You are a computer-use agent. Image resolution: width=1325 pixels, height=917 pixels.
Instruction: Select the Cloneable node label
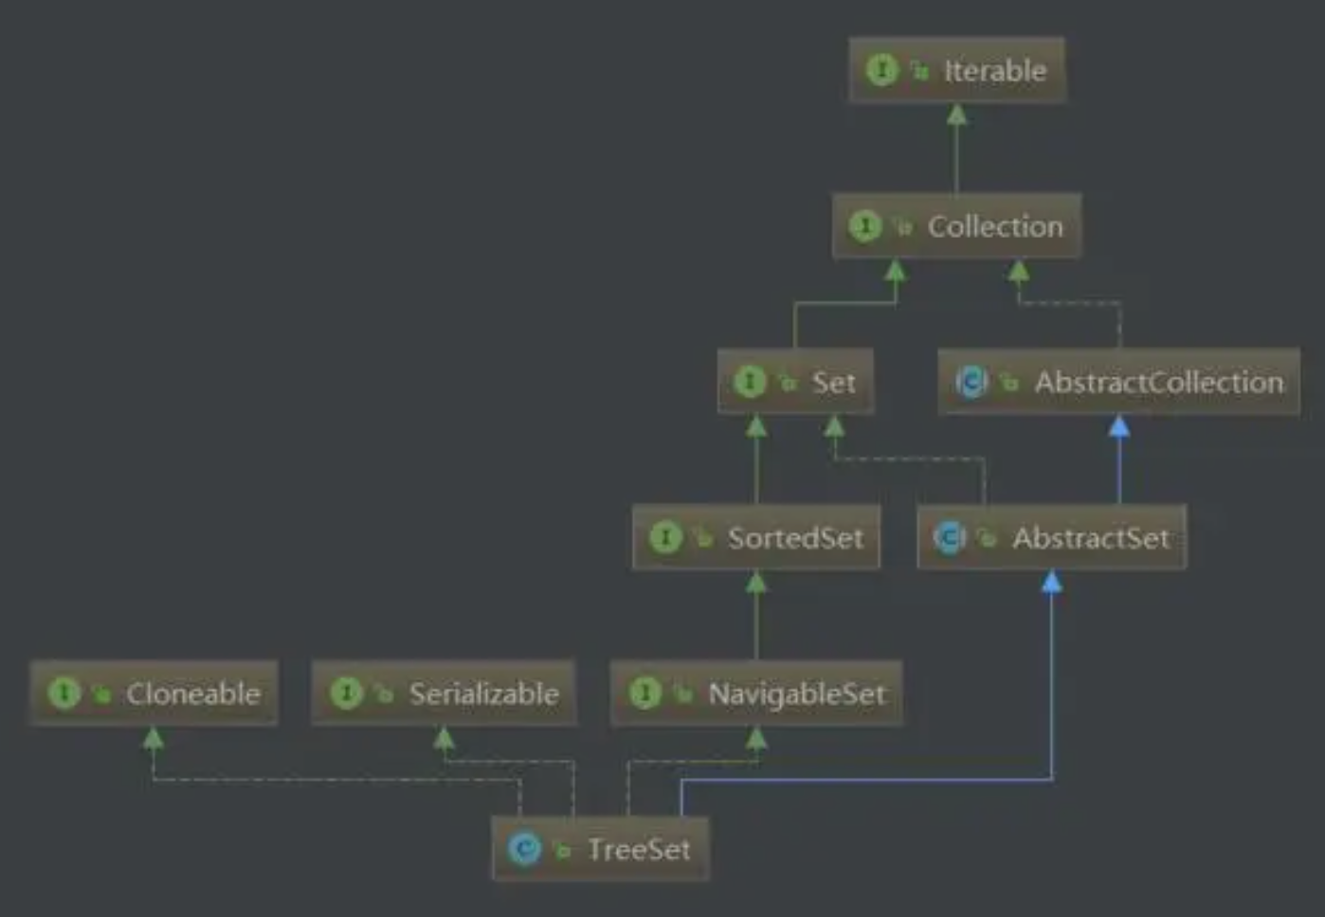(x=193, y=694)
